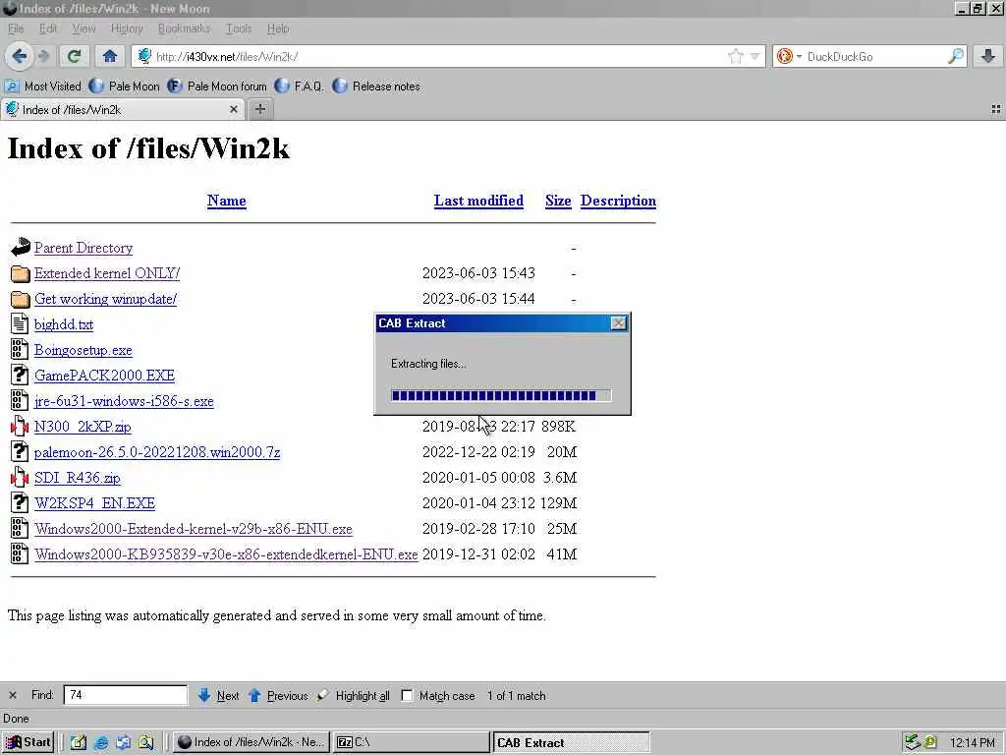Screen dimensions: 1006x755
Task: Reload the page with the refresh icon
Action: pos(74,56)
